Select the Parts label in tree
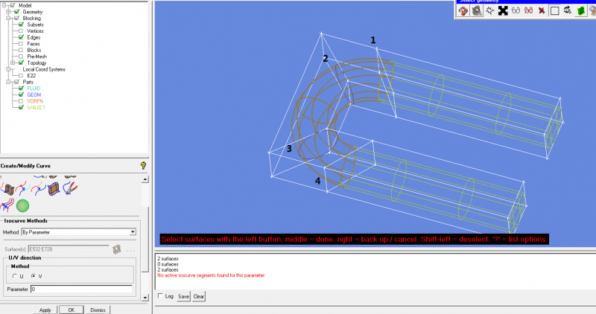This screenshot has width=596, height=314. [x=28, y=82]
